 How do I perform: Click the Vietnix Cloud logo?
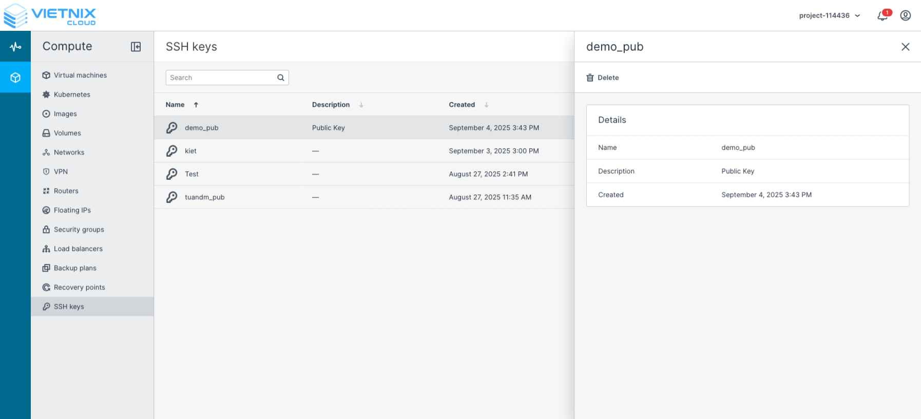(50, 15)
